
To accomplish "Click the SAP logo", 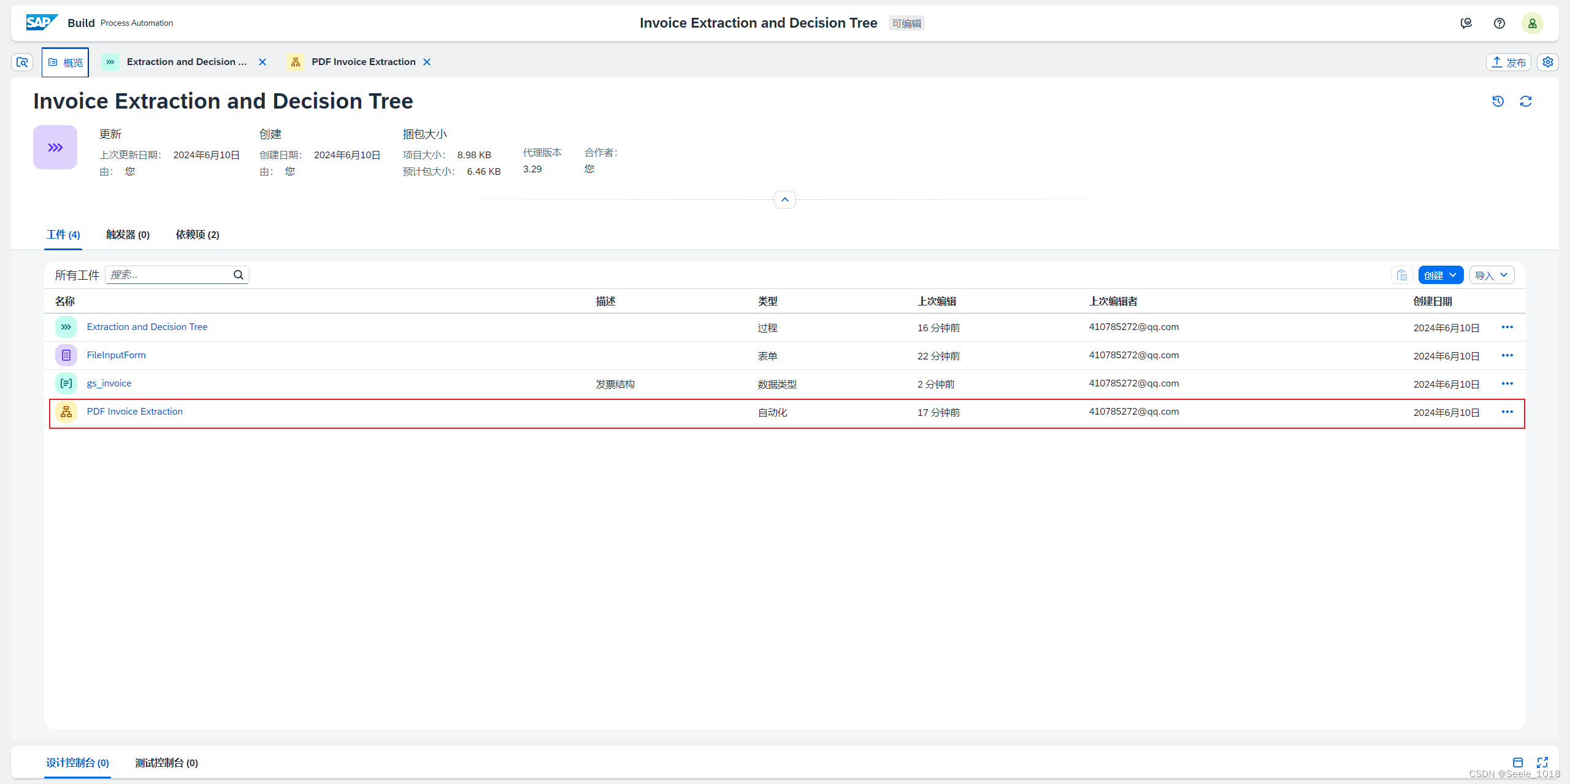I will tap(42, 23).
